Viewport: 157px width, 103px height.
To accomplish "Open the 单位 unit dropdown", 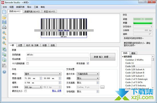I will 43,74.
